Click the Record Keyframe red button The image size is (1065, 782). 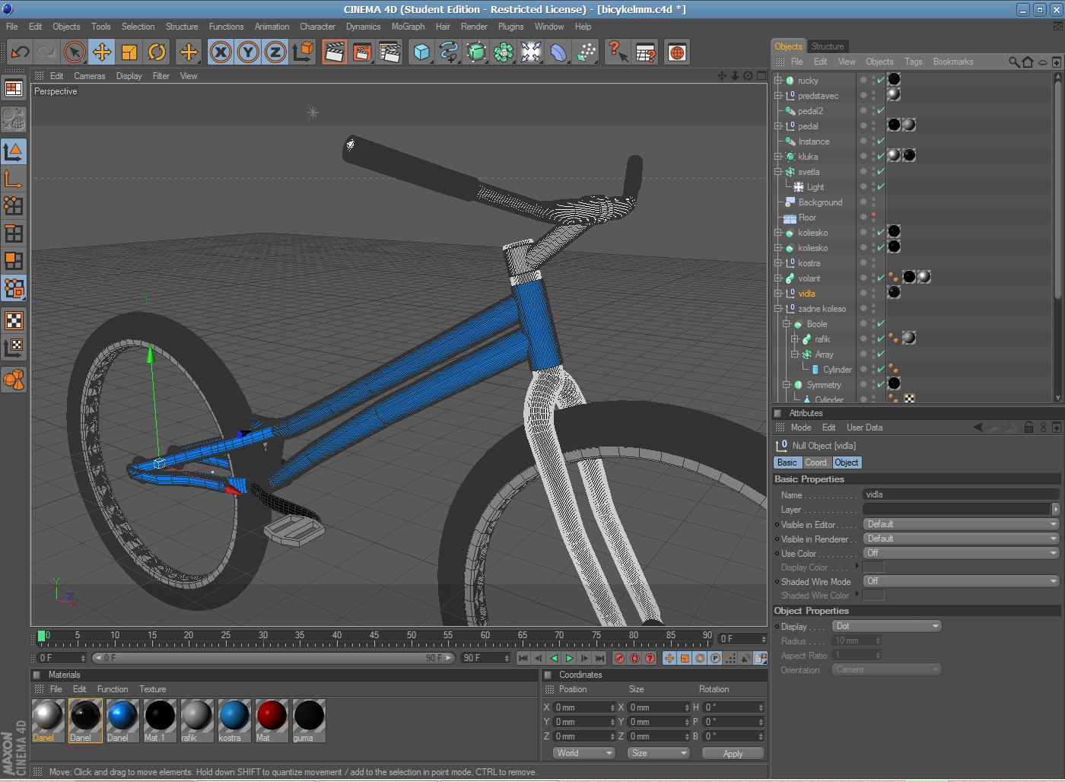click(619, 658)
